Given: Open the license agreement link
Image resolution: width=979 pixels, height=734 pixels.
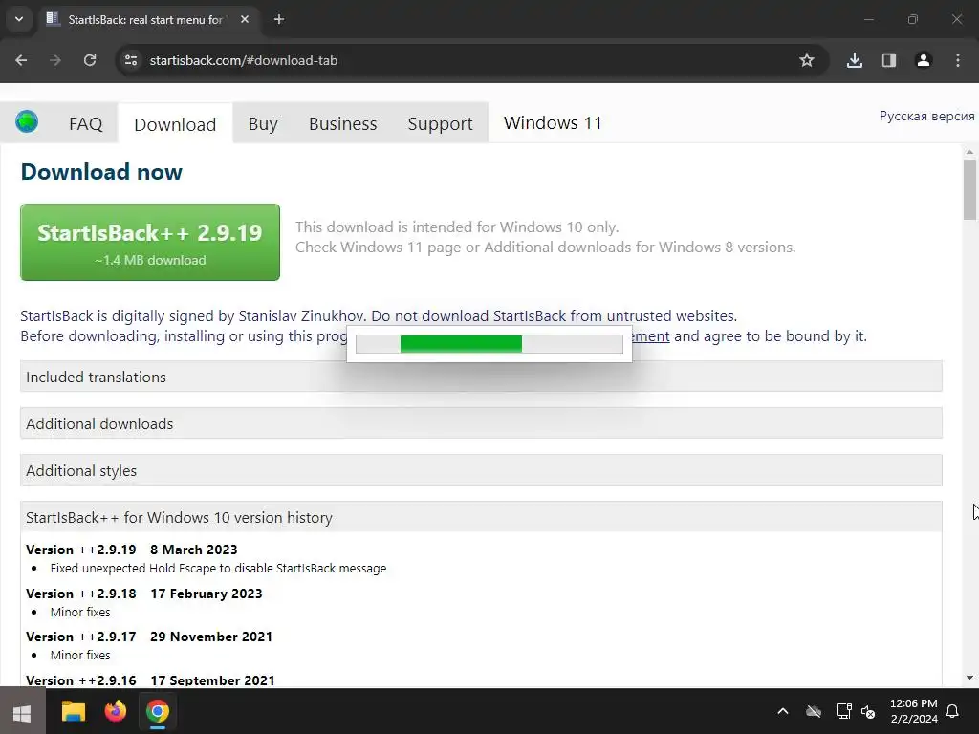Looking at the screenshot, I should point(650,336).
